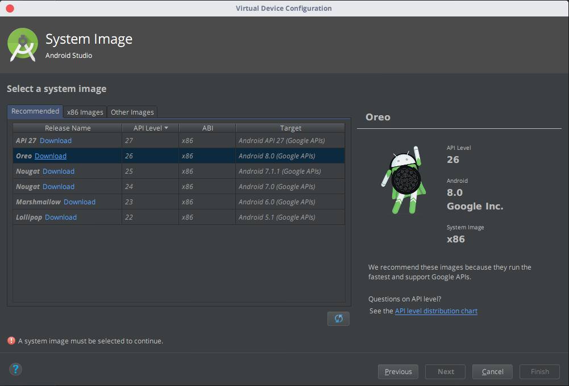Click API level cell 26
Viewport: 569px width, 386px height.
point(150,156)
